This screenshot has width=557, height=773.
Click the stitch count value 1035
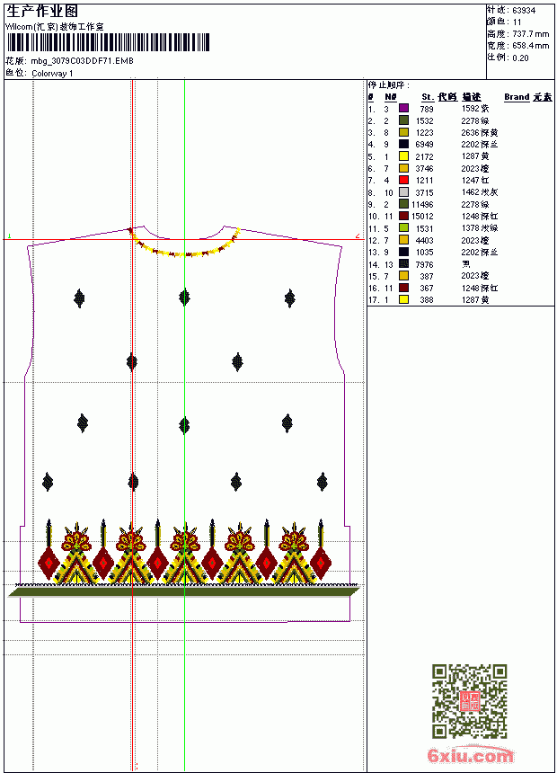[424, 253]
